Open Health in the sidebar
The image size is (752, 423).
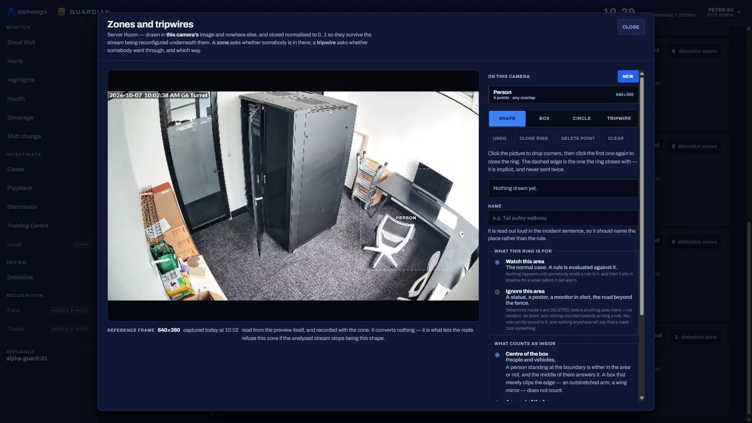(16, 99)
